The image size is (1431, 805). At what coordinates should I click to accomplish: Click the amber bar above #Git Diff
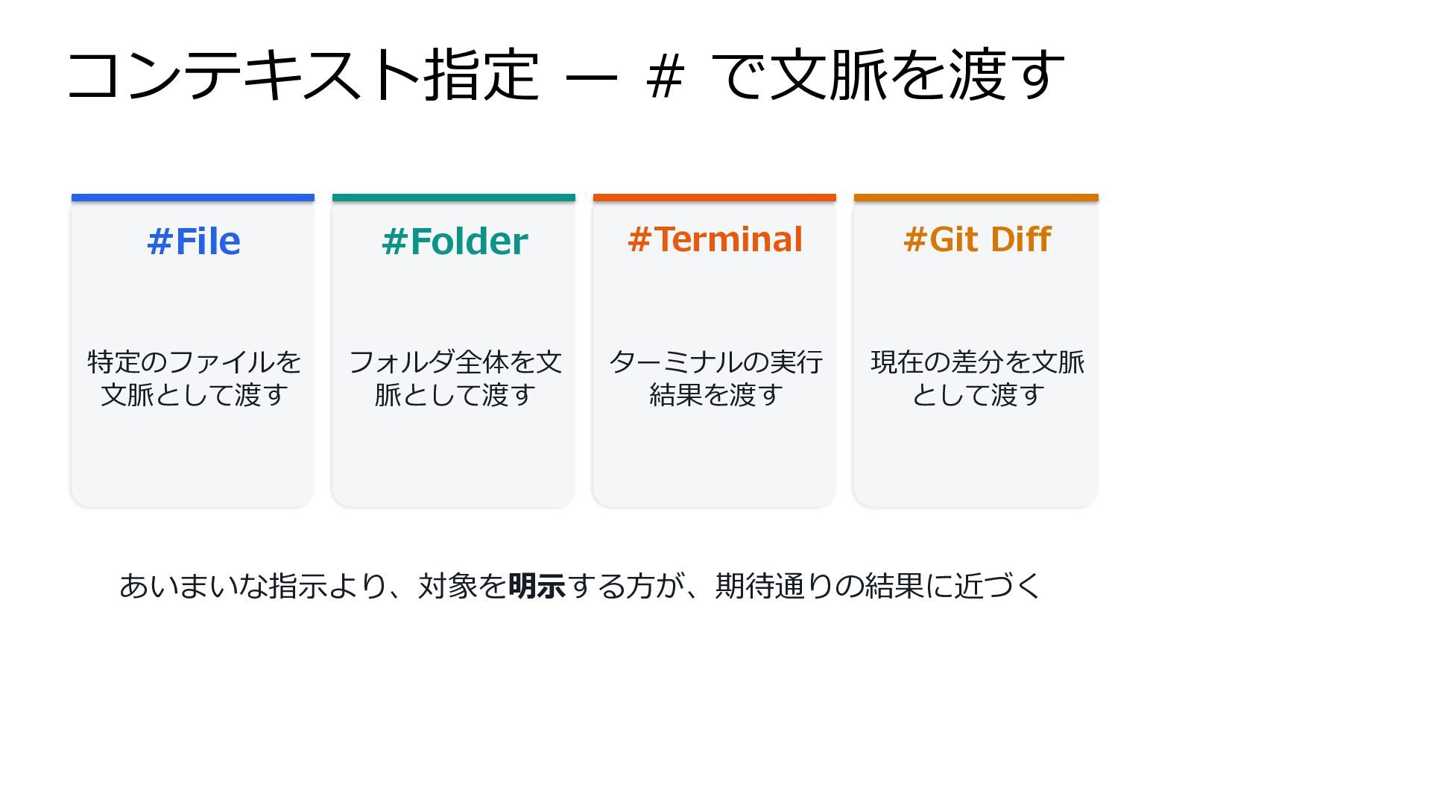[976, 198]
